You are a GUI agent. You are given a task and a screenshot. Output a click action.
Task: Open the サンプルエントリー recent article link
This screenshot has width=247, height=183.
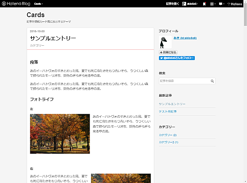172,104
